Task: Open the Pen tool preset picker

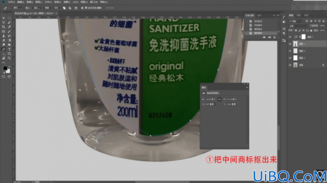Action: (x=6, y=8)
